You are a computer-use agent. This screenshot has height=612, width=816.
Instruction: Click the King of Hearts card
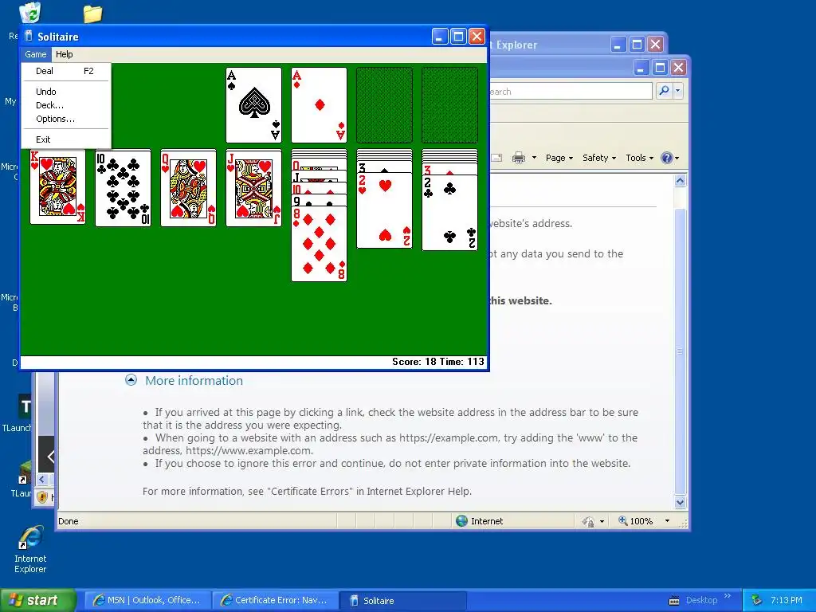57,186
